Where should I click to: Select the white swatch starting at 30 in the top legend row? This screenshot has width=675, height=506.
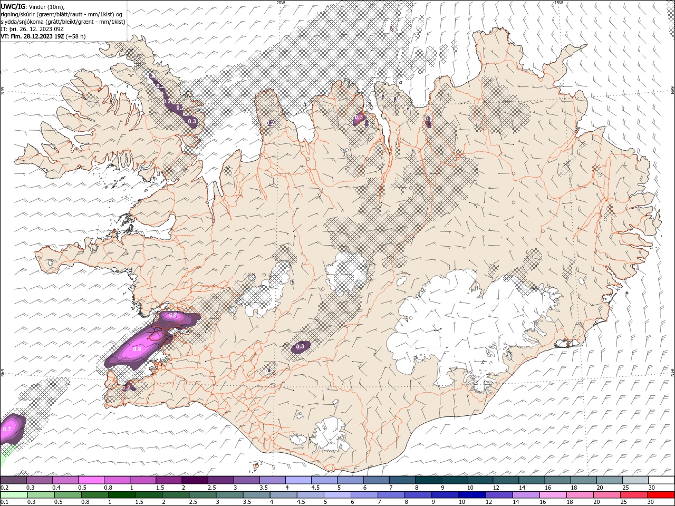click(x=661, y=480)
